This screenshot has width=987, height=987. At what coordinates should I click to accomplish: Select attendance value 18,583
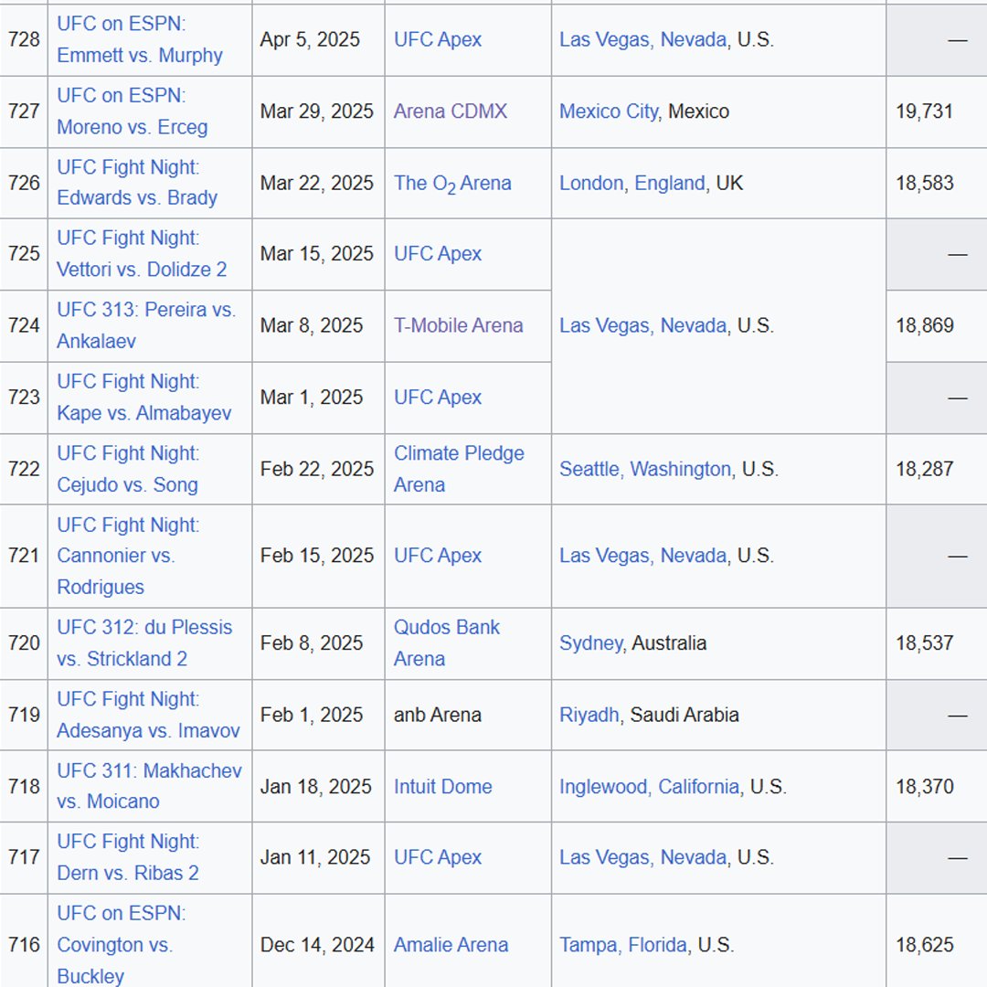click(924, 183)
